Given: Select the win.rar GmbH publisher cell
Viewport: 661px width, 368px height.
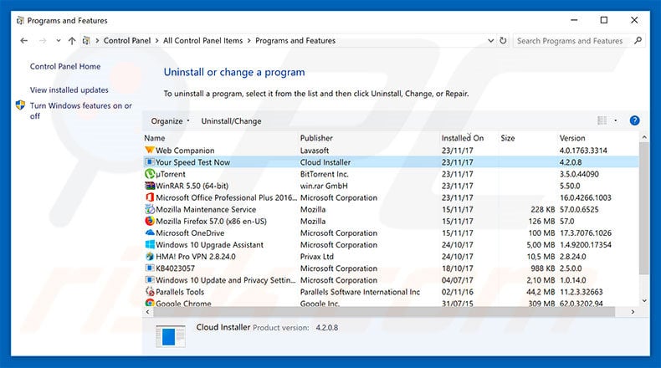Looking at the screenshot, I should (x=323, y=186).
